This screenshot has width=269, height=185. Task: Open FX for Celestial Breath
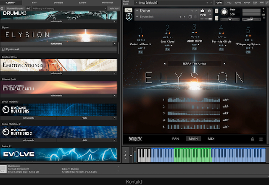(140, 52)
